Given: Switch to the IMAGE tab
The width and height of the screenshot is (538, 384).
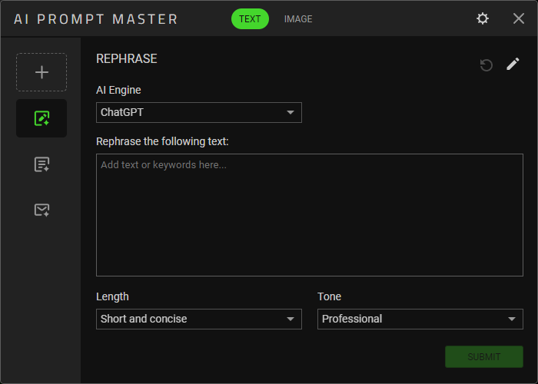Looking at the screenshot, I should tap(298, 19).
